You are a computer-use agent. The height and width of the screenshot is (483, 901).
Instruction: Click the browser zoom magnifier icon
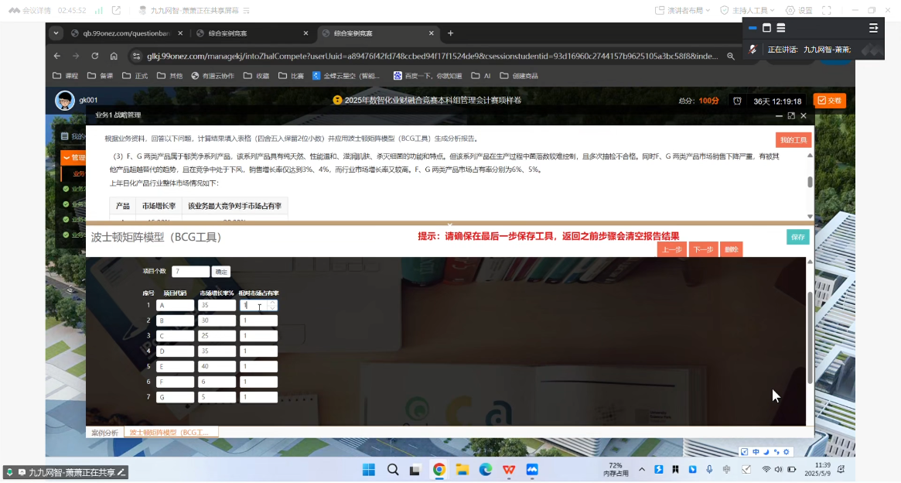[x=730, y=57]
